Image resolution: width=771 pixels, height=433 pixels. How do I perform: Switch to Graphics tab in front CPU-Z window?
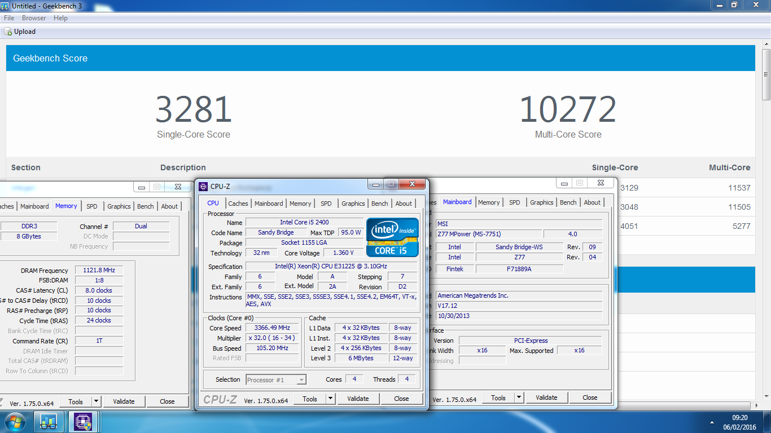click(x=353, y=204)
